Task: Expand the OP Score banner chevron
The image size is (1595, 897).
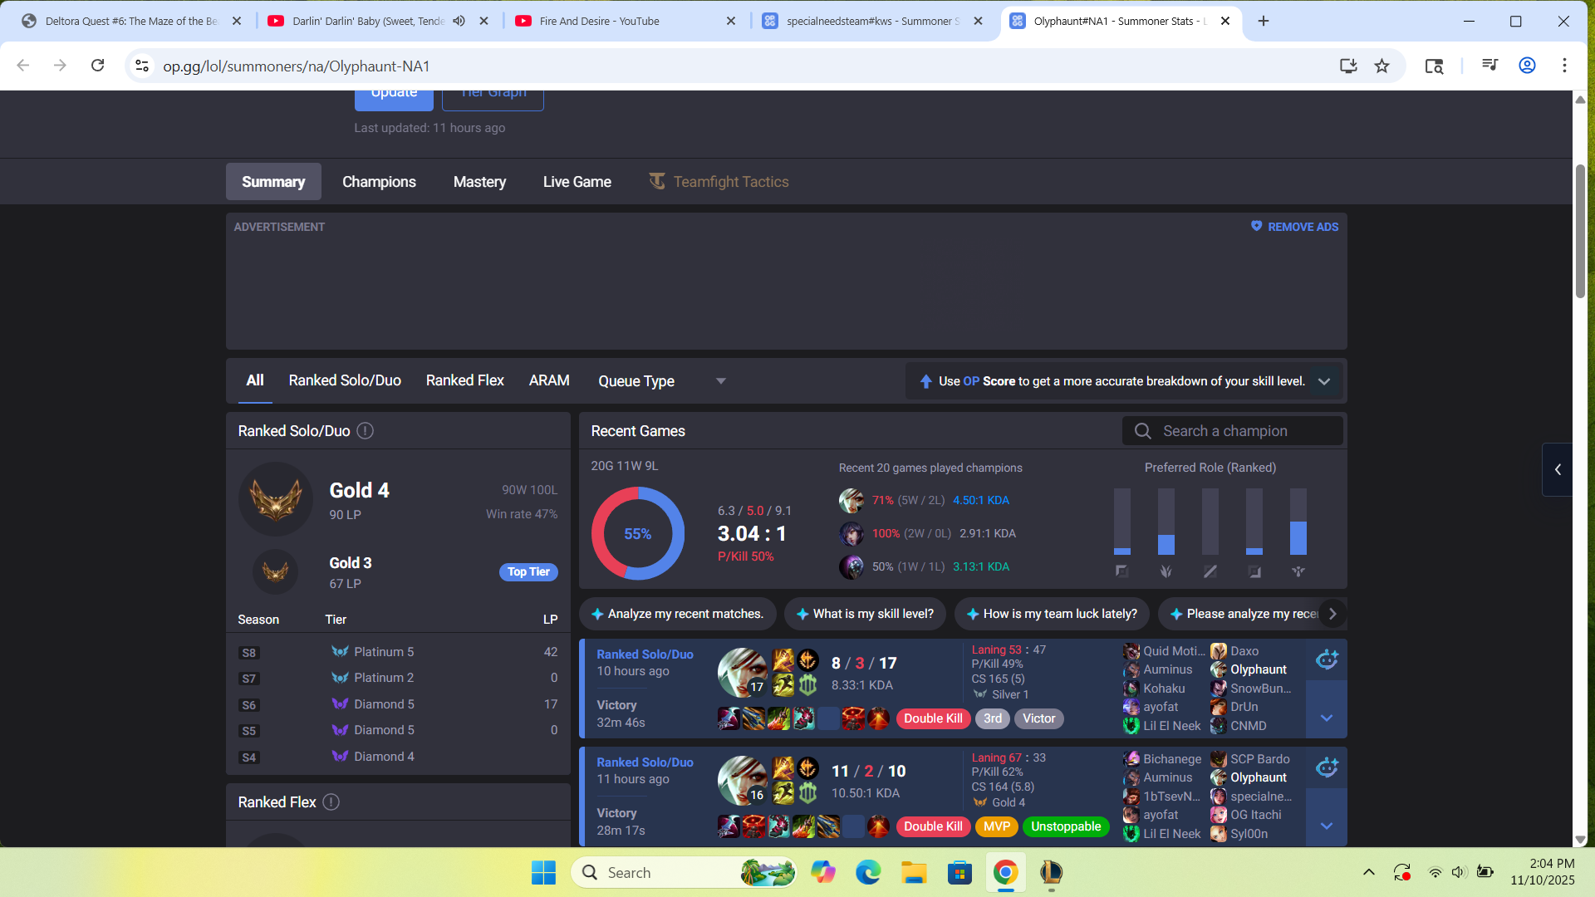Action: point(1324,381)
